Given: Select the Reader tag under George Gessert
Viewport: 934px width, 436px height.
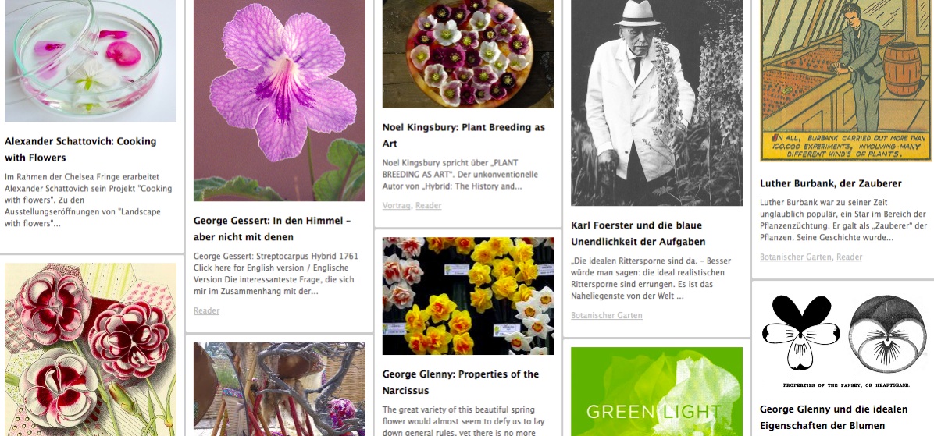Looking at the screenshot, I should [x=207, y=310].
